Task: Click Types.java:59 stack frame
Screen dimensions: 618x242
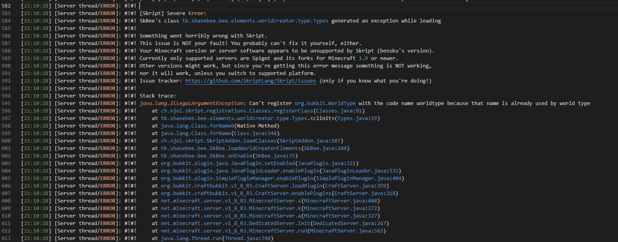Action: 266,118
